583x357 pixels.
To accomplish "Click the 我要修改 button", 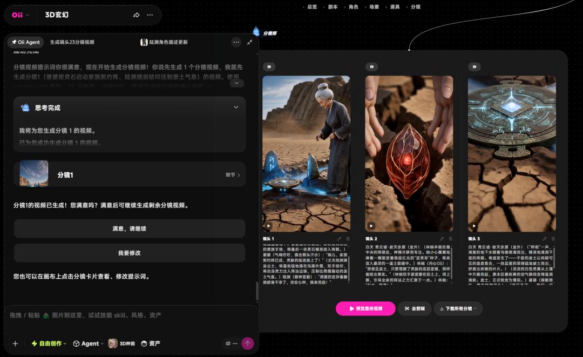I will (x=130, y=253).
